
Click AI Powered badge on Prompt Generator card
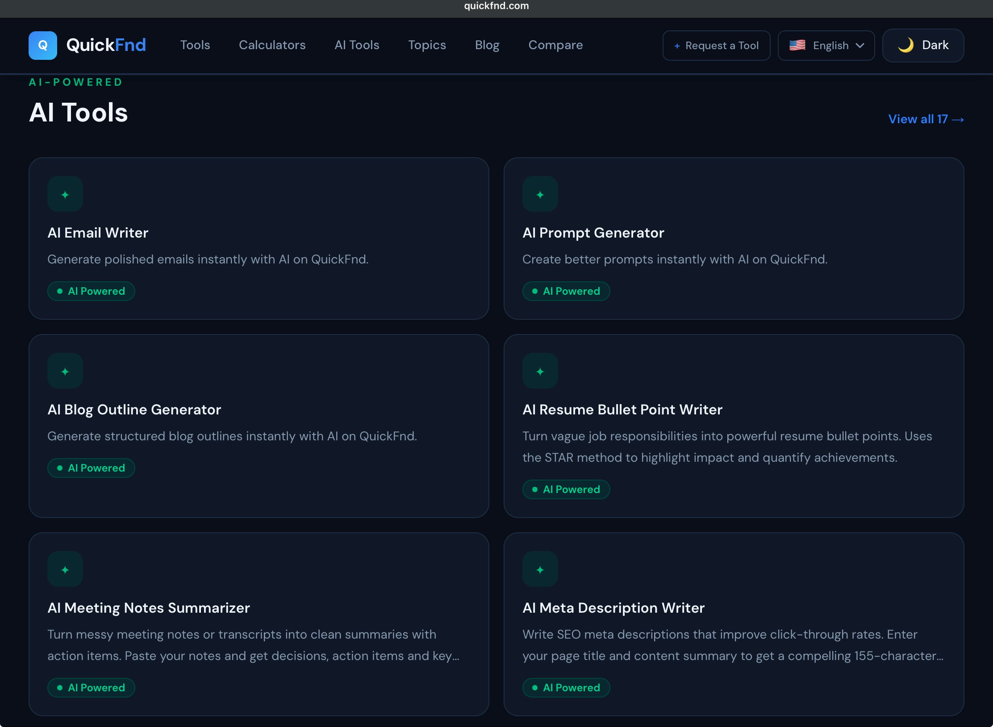[566, 291]
